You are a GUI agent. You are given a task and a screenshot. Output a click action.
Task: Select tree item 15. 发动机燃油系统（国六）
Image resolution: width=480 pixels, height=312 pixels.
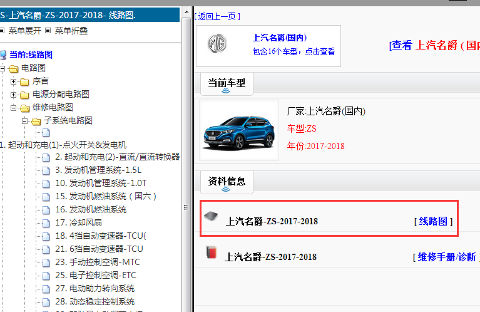pos(106,197)
